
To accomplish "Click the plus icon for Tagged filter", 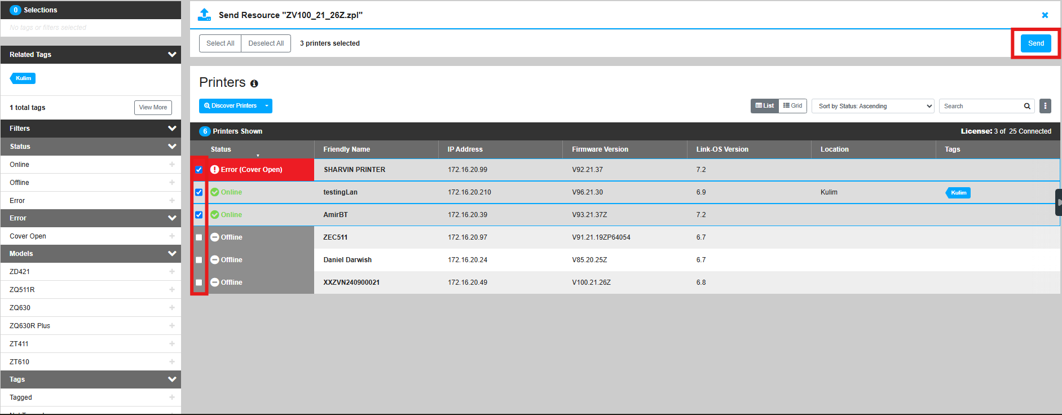I will coord(172,398).
